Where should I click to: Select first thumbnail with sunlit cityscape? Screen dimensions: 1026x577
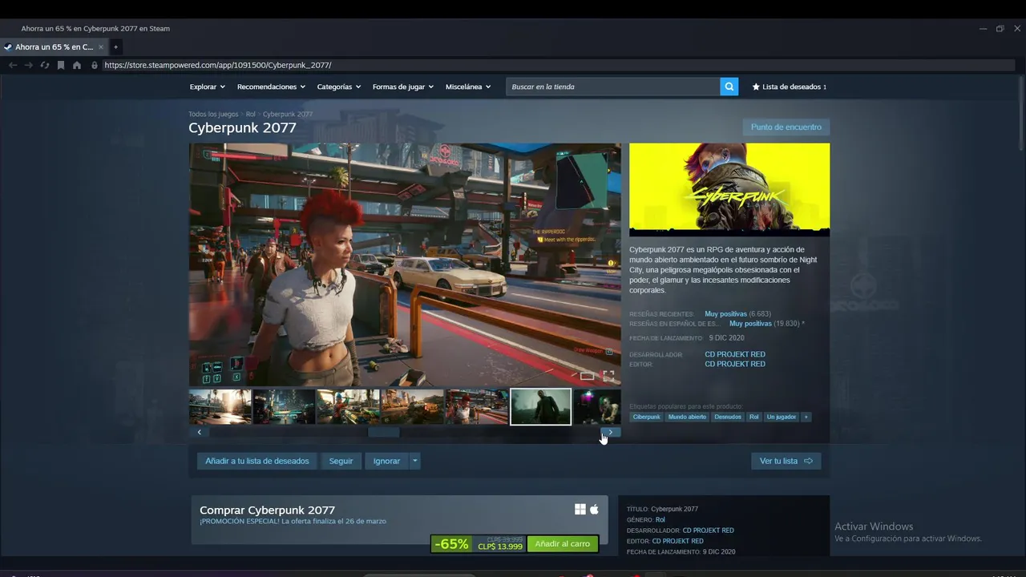click(220, 407)
